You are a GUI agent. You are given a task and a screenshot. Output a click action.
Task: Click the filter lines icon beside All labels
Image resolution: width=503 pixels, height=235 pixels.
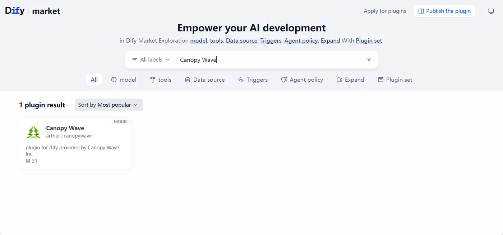[135, 60]
